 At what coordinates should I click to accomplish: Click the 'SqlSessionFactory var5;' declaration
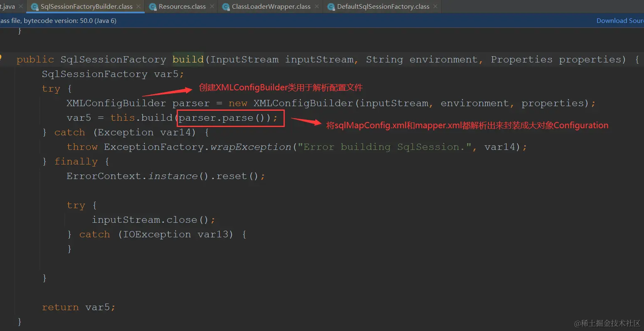tap(113, 74)
